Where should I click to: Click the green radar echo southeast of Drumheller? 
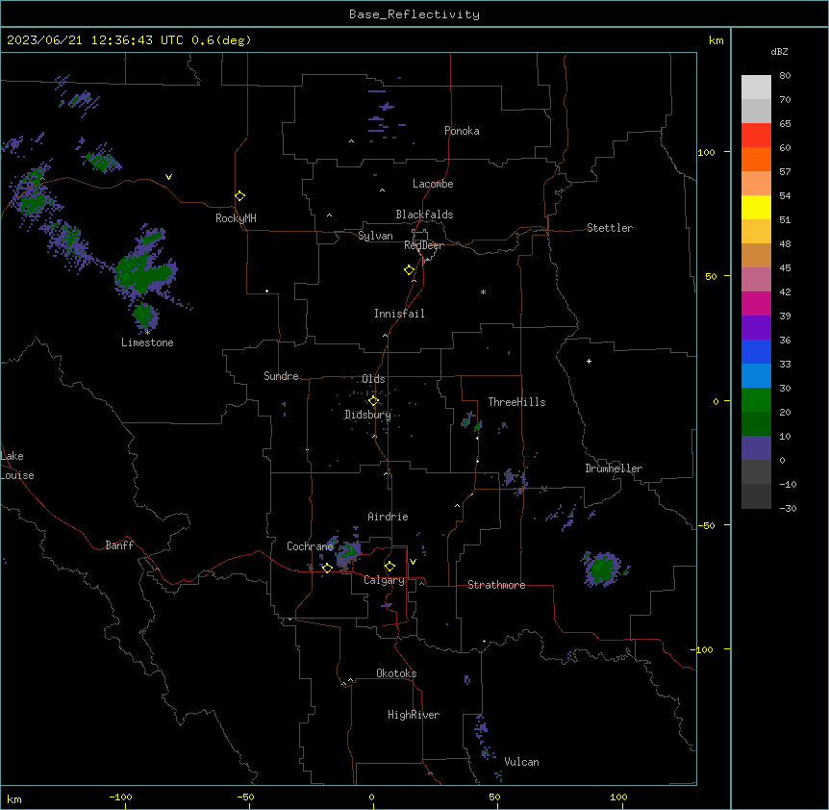tap(603, 569)
